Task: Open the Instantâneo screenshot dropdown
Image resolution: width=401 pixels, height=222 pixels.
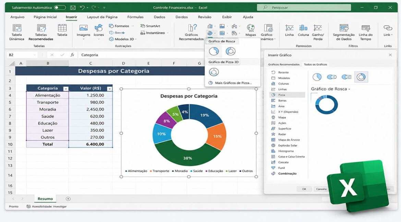Action: click(155, 33)
